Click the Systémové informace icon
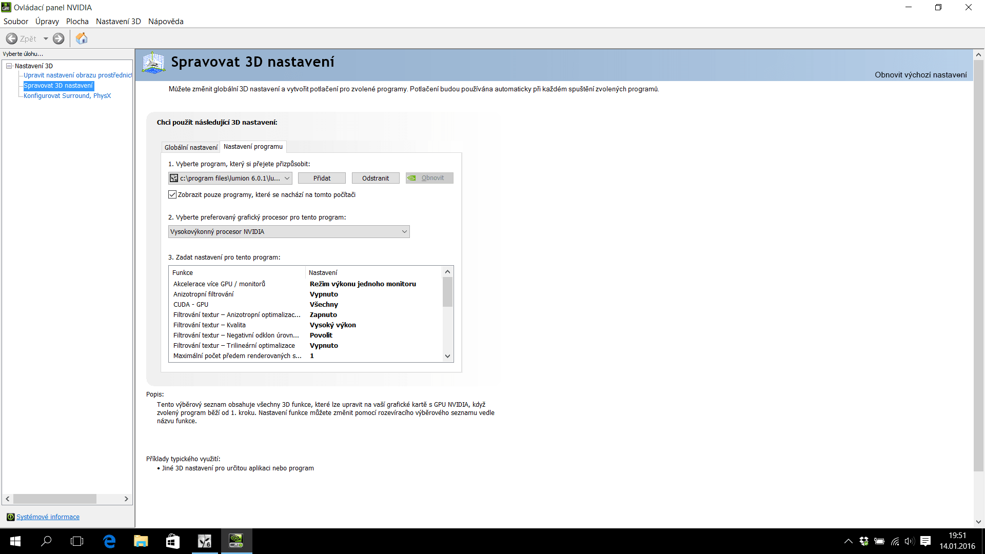 (x=10, y=517)
